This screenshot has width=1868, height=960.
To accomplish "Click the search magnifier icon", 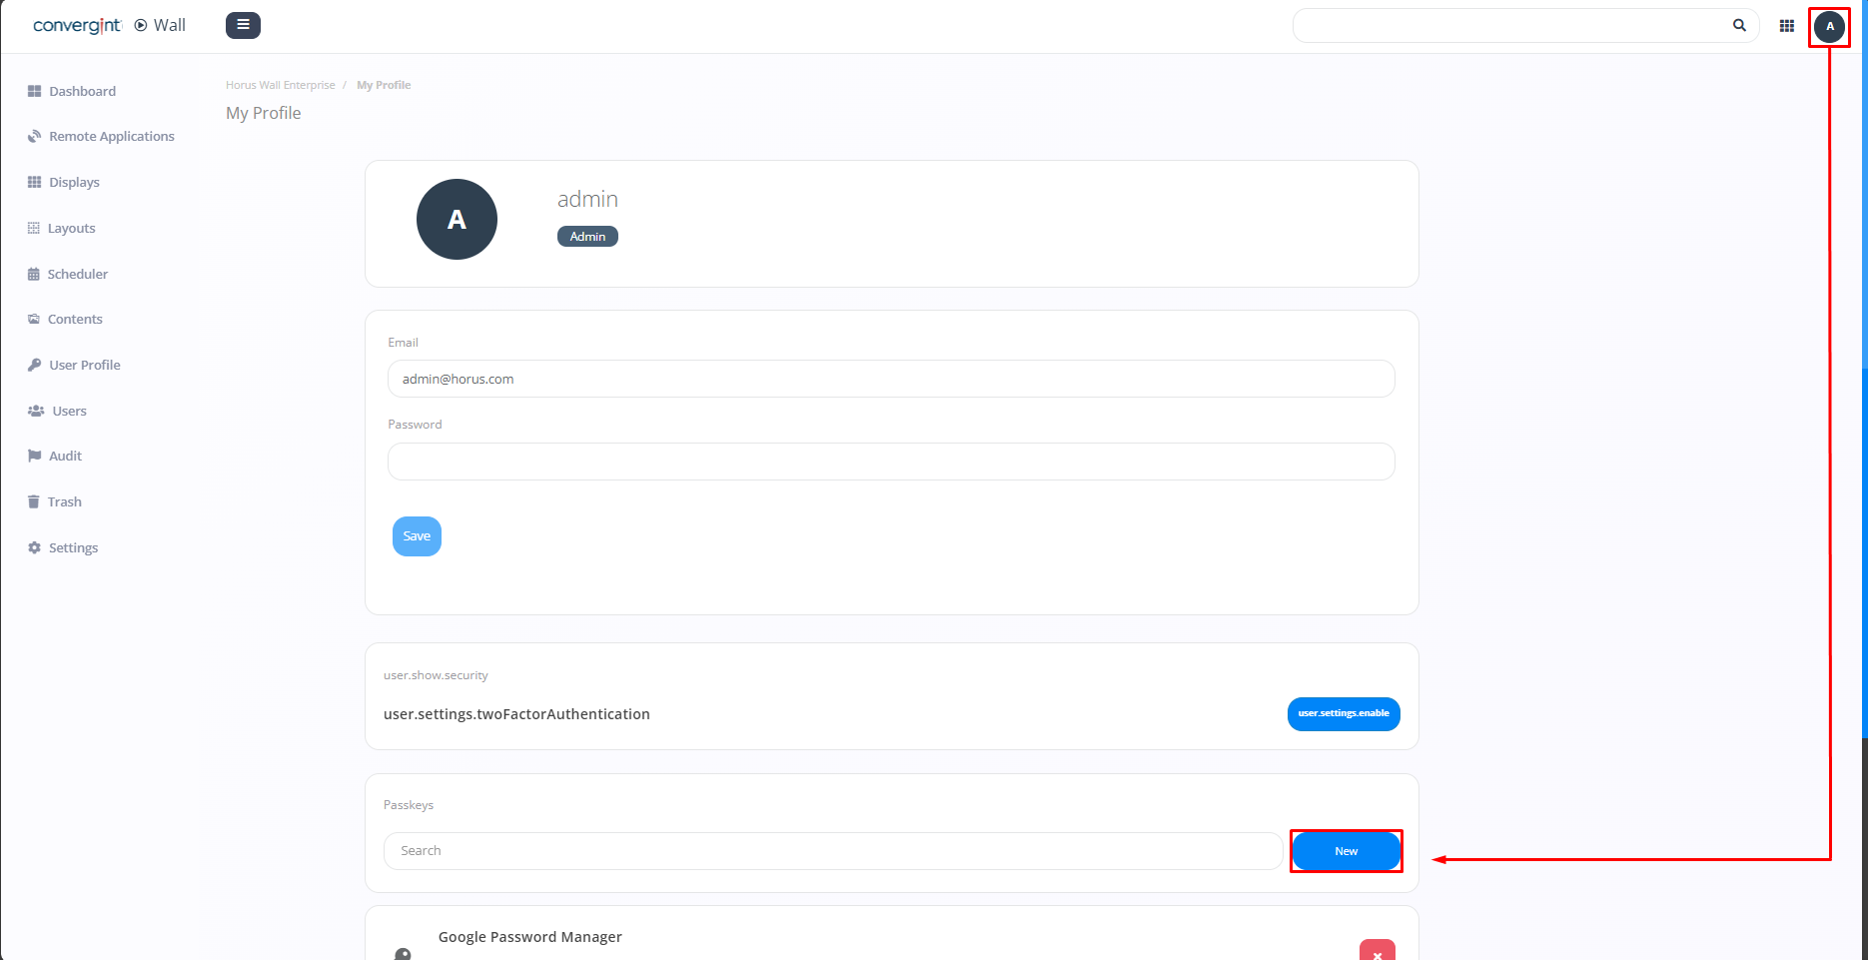I will [1739, 26].
